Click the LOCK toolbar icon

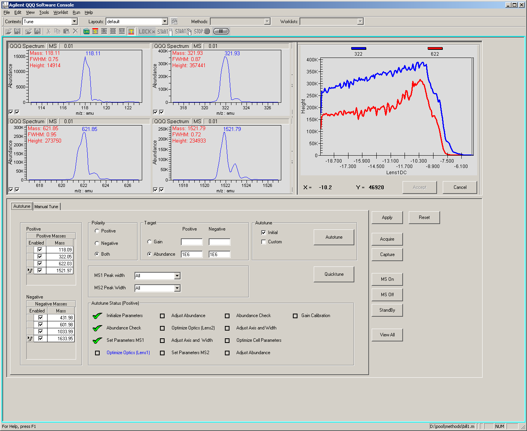coord(147,31)
